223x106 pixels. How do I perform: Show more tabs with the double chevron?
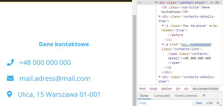coord(204,96)
